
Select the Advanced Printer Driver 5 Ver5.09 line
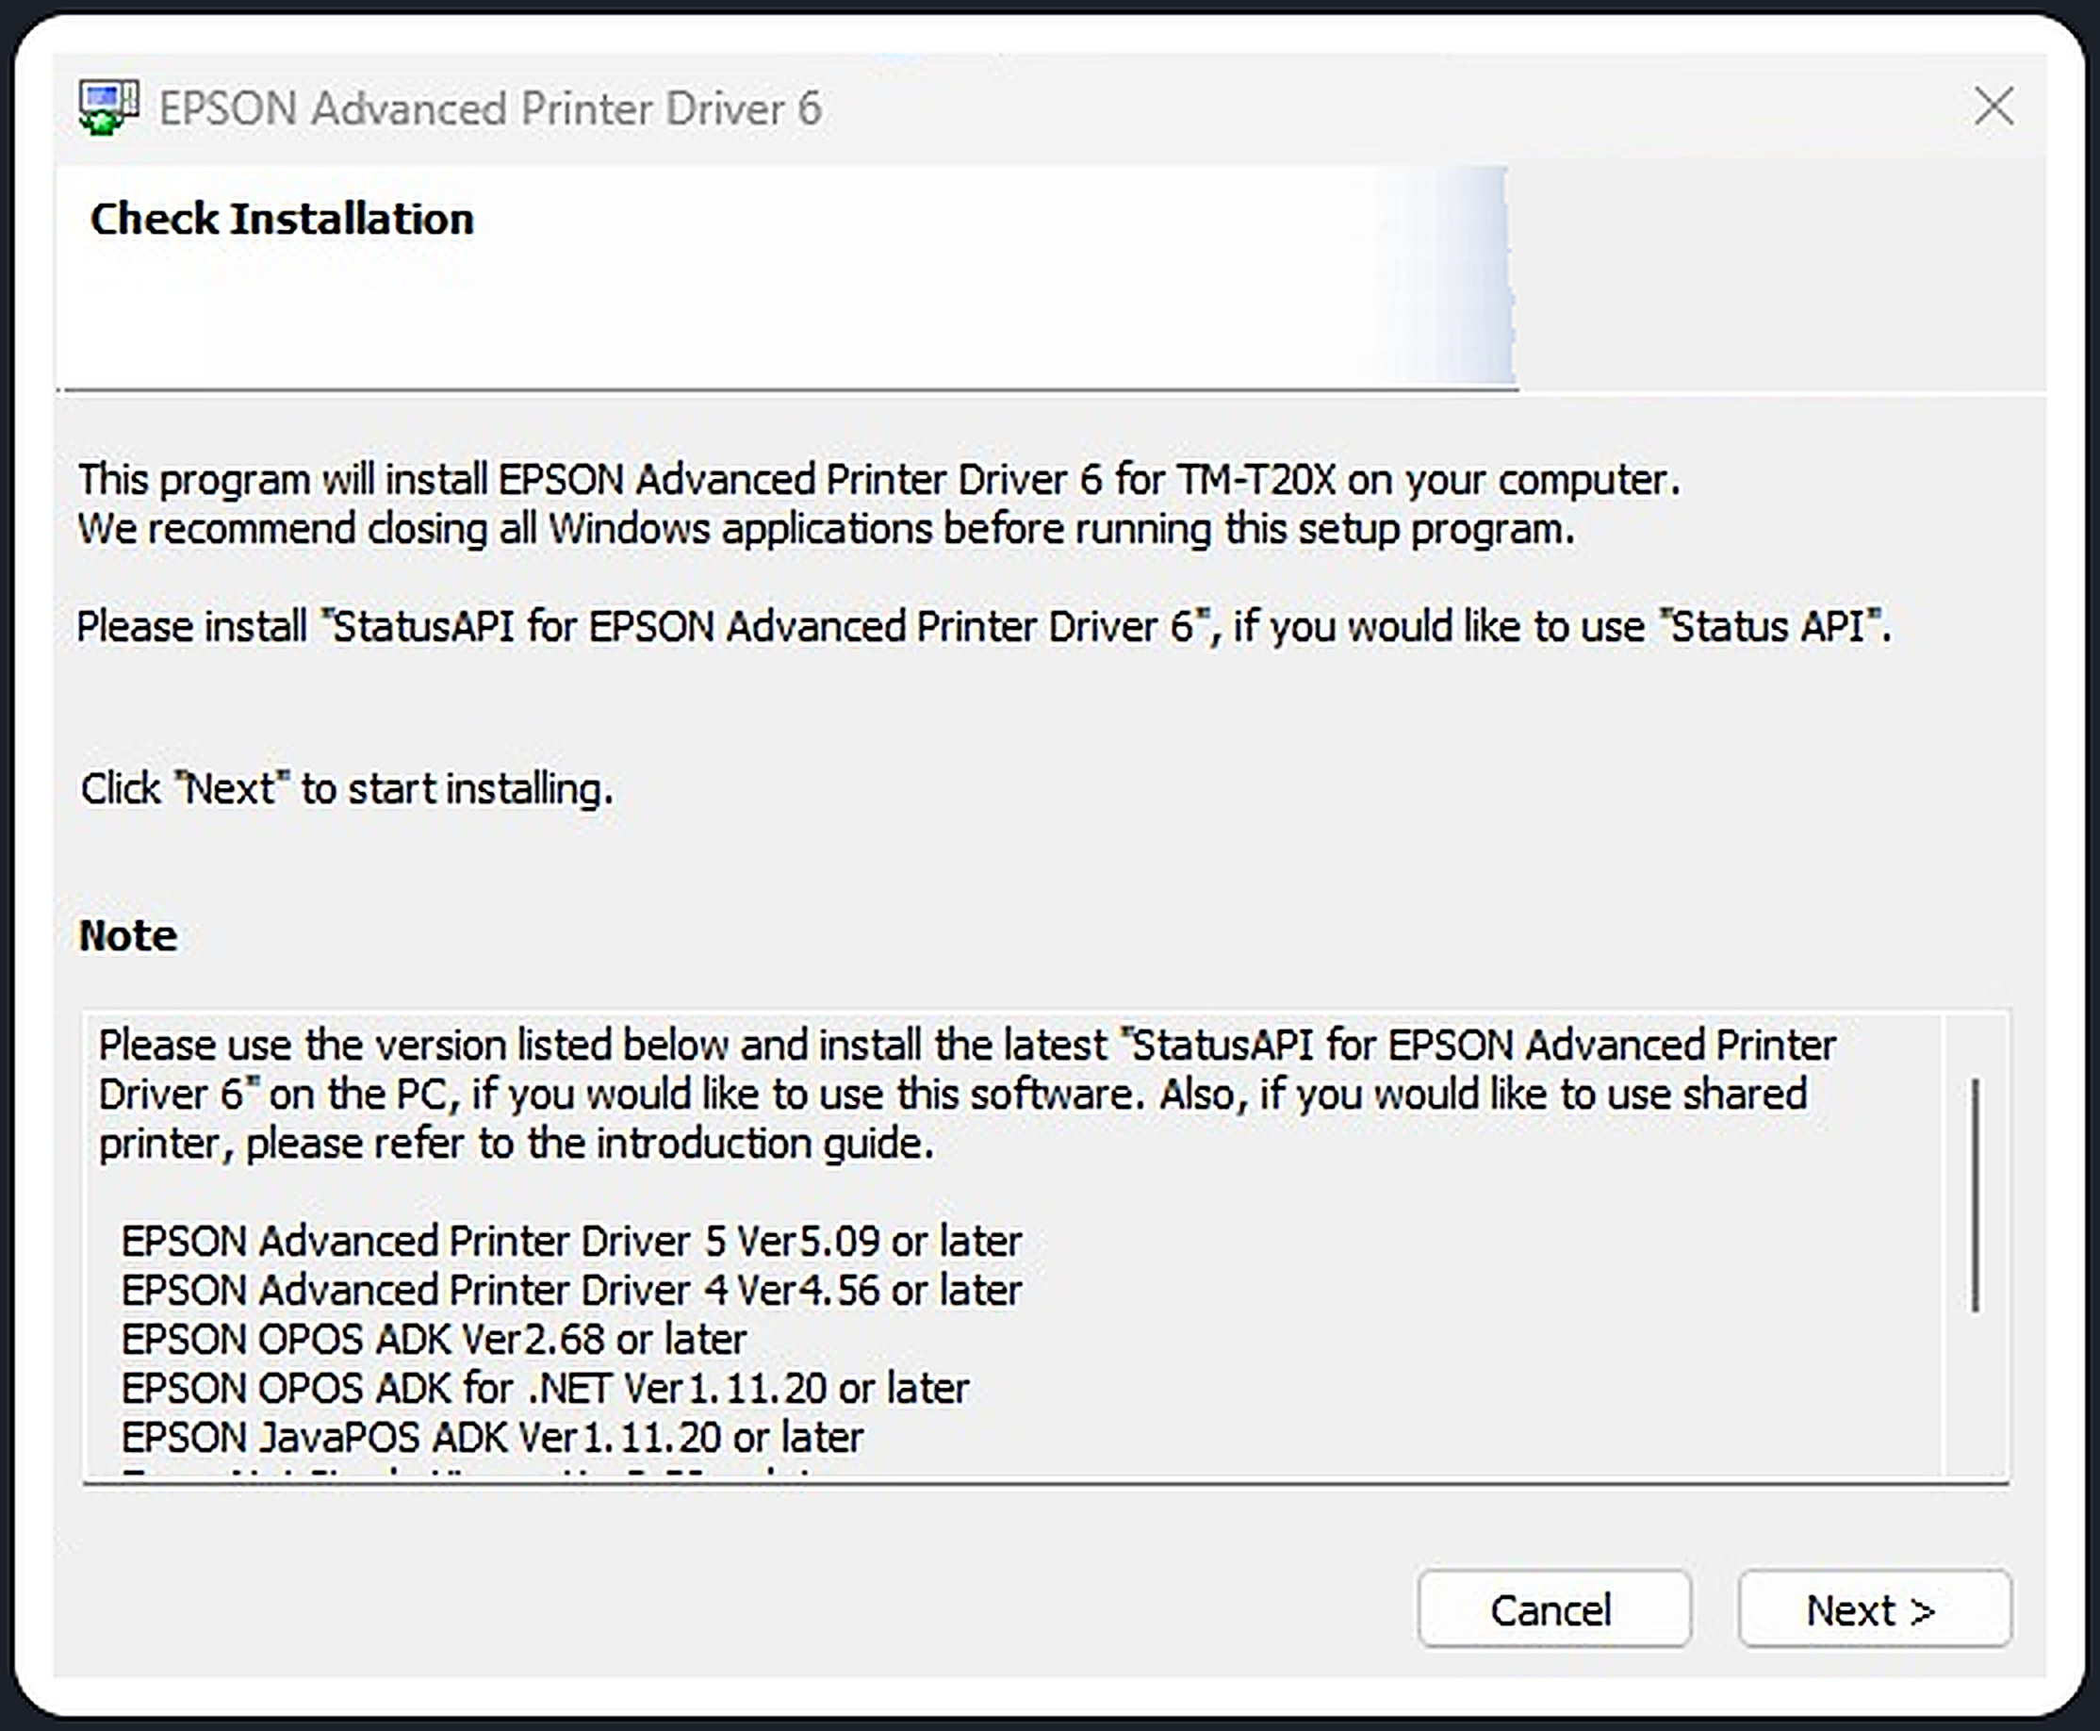click(572, 1242)
